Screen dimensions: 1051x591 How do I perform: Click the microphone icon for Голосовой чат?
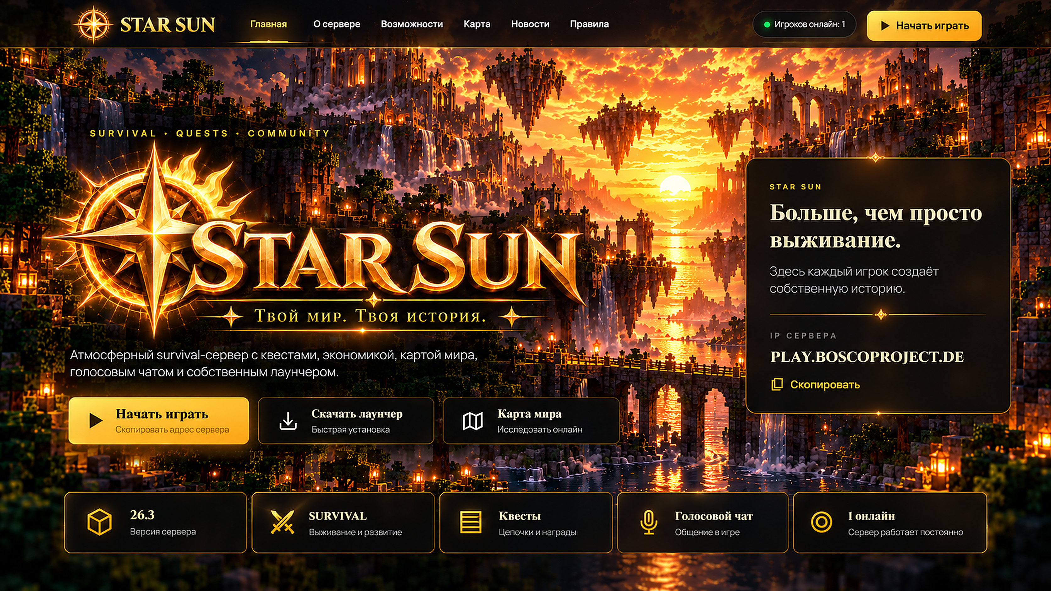pyautogui.click(x=648, y=522)
